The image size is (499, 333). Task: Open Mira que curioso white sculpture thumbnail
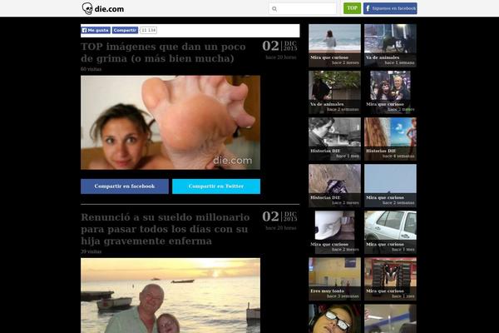[x=334, y=232]
